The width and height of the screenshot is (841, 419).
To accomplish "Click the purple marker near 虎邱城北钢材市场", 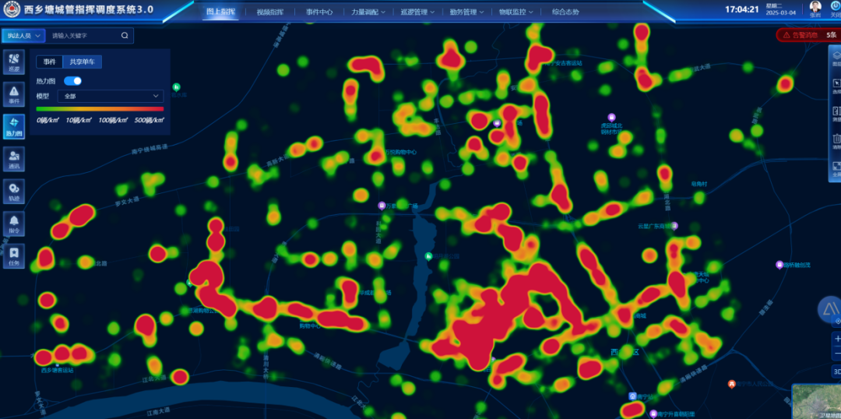I will pyautogui.click(x=611, y=117).
